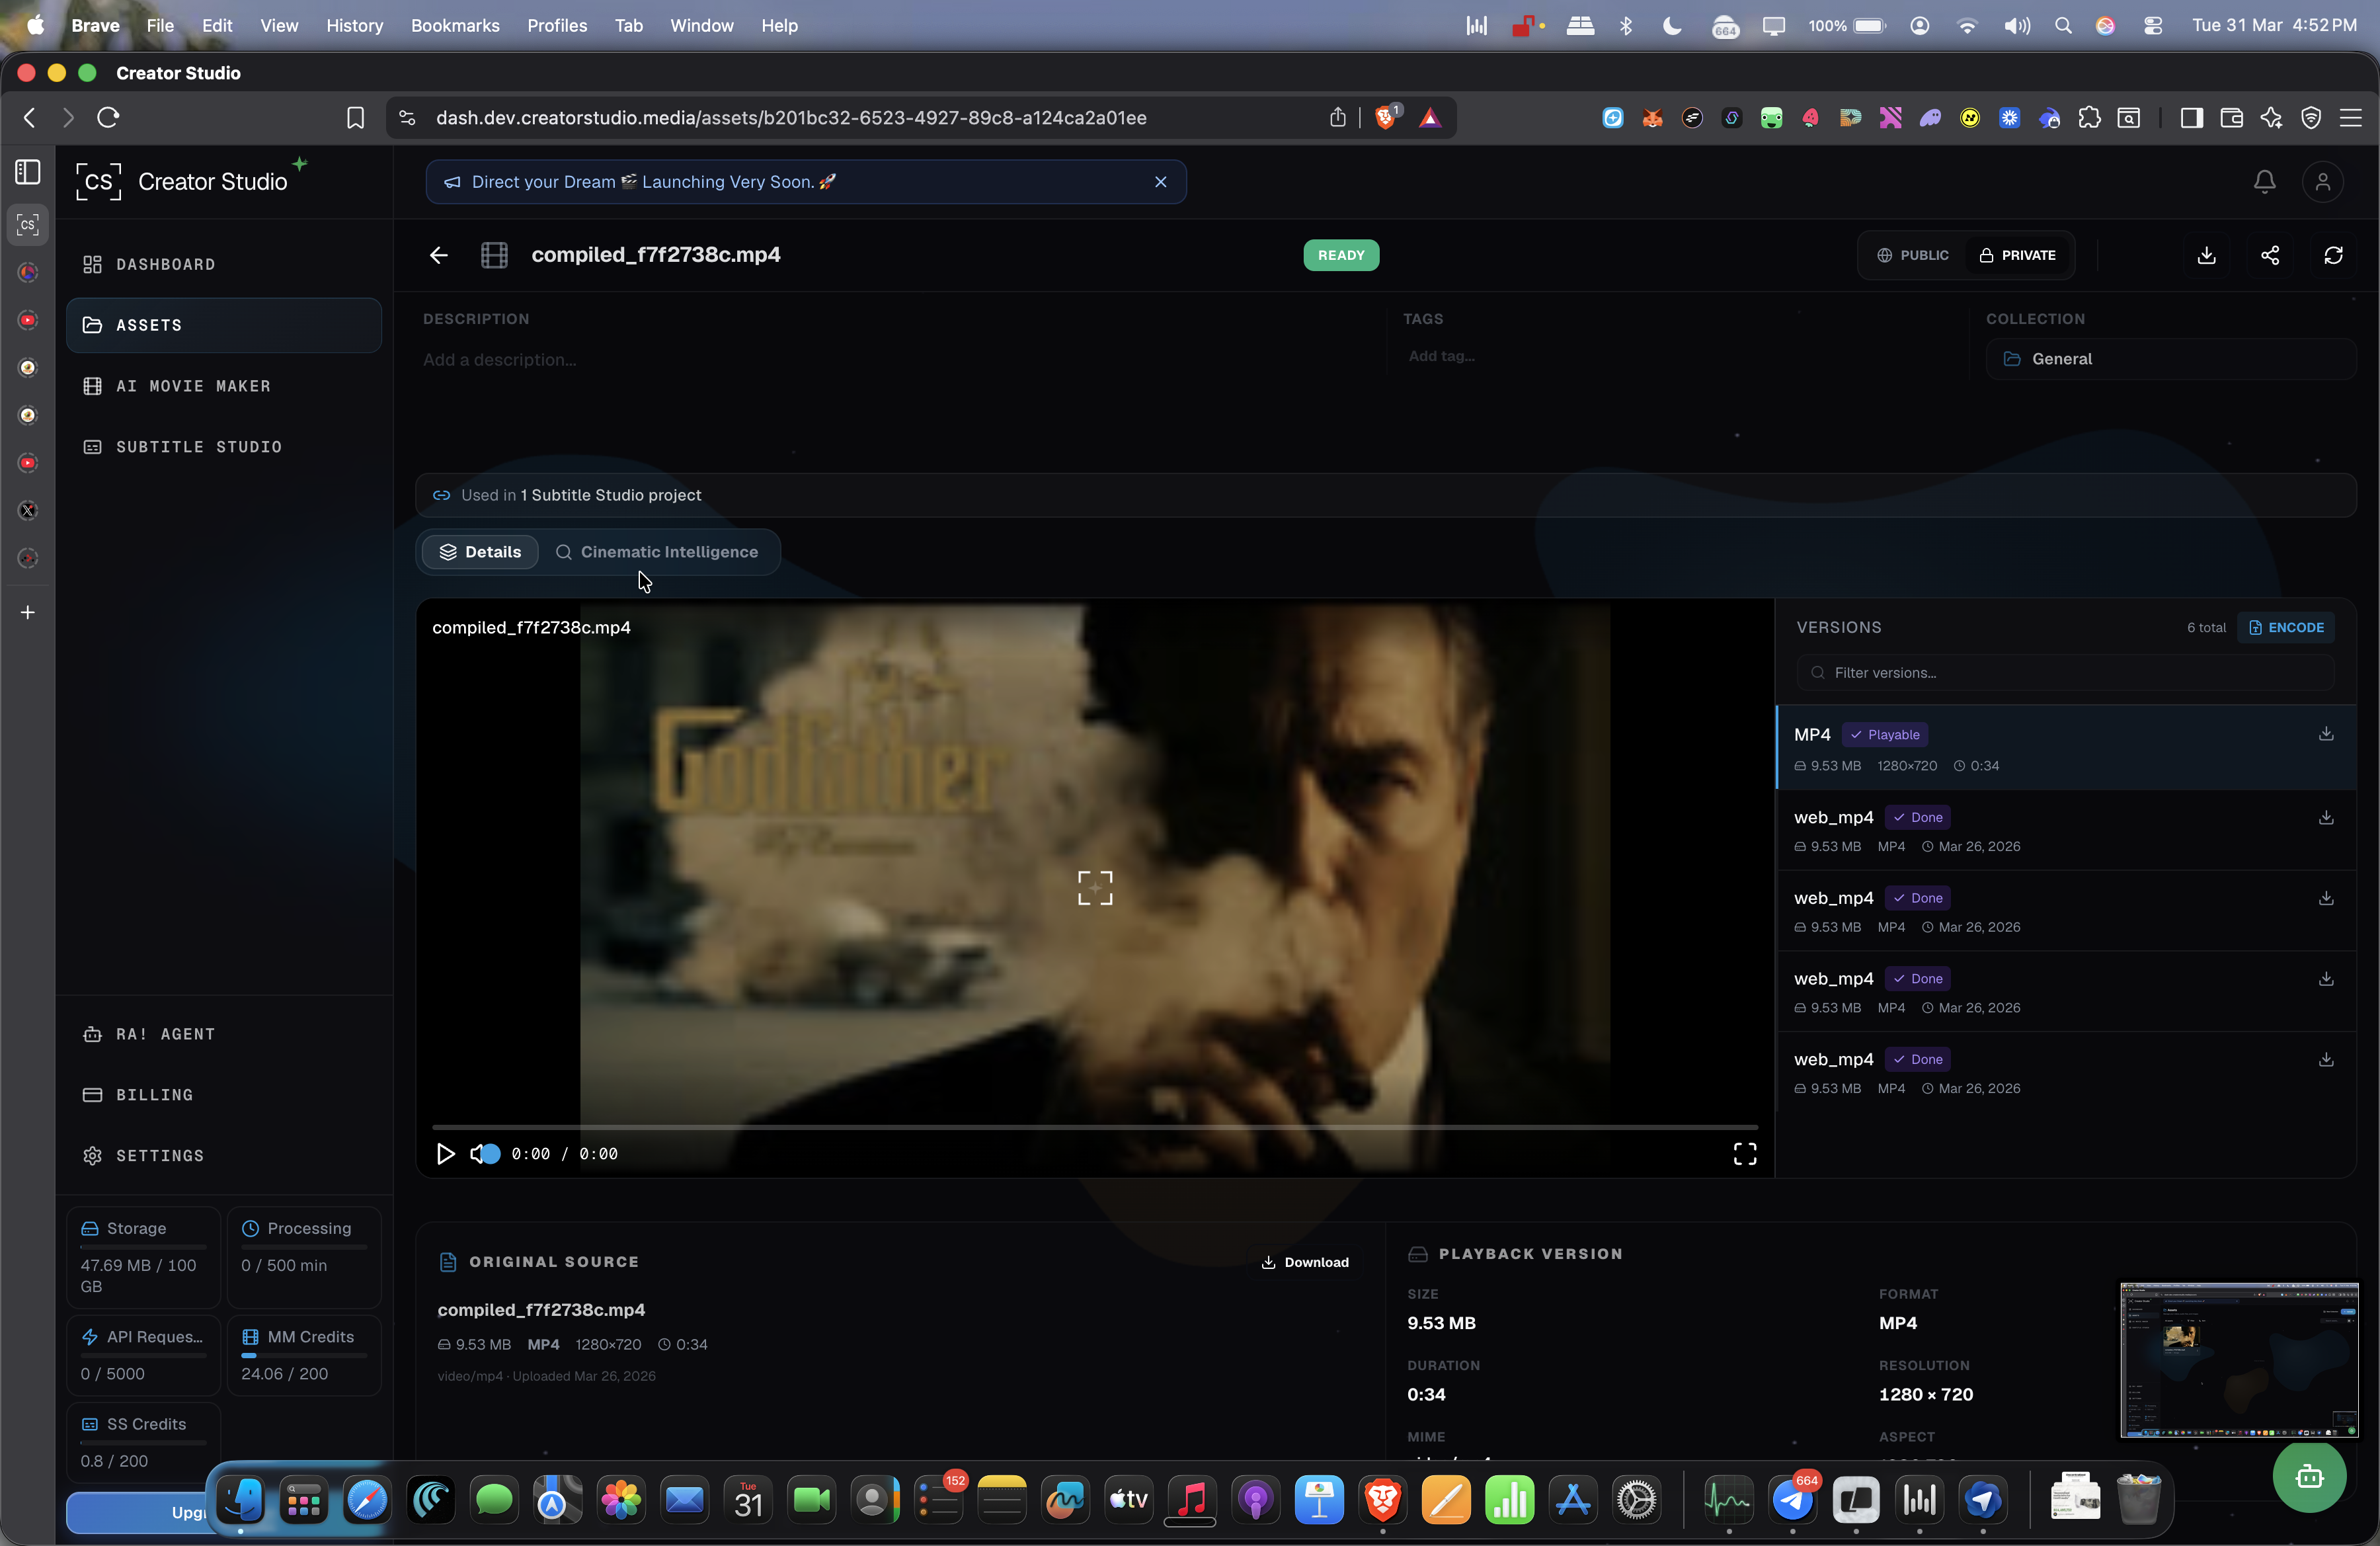
Task: Open Finder from the Dock
Action: [x=240, y=1499]
